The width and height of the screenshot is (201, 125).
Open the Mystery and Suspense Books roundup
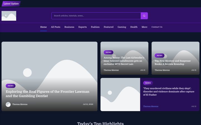point(173,62)
